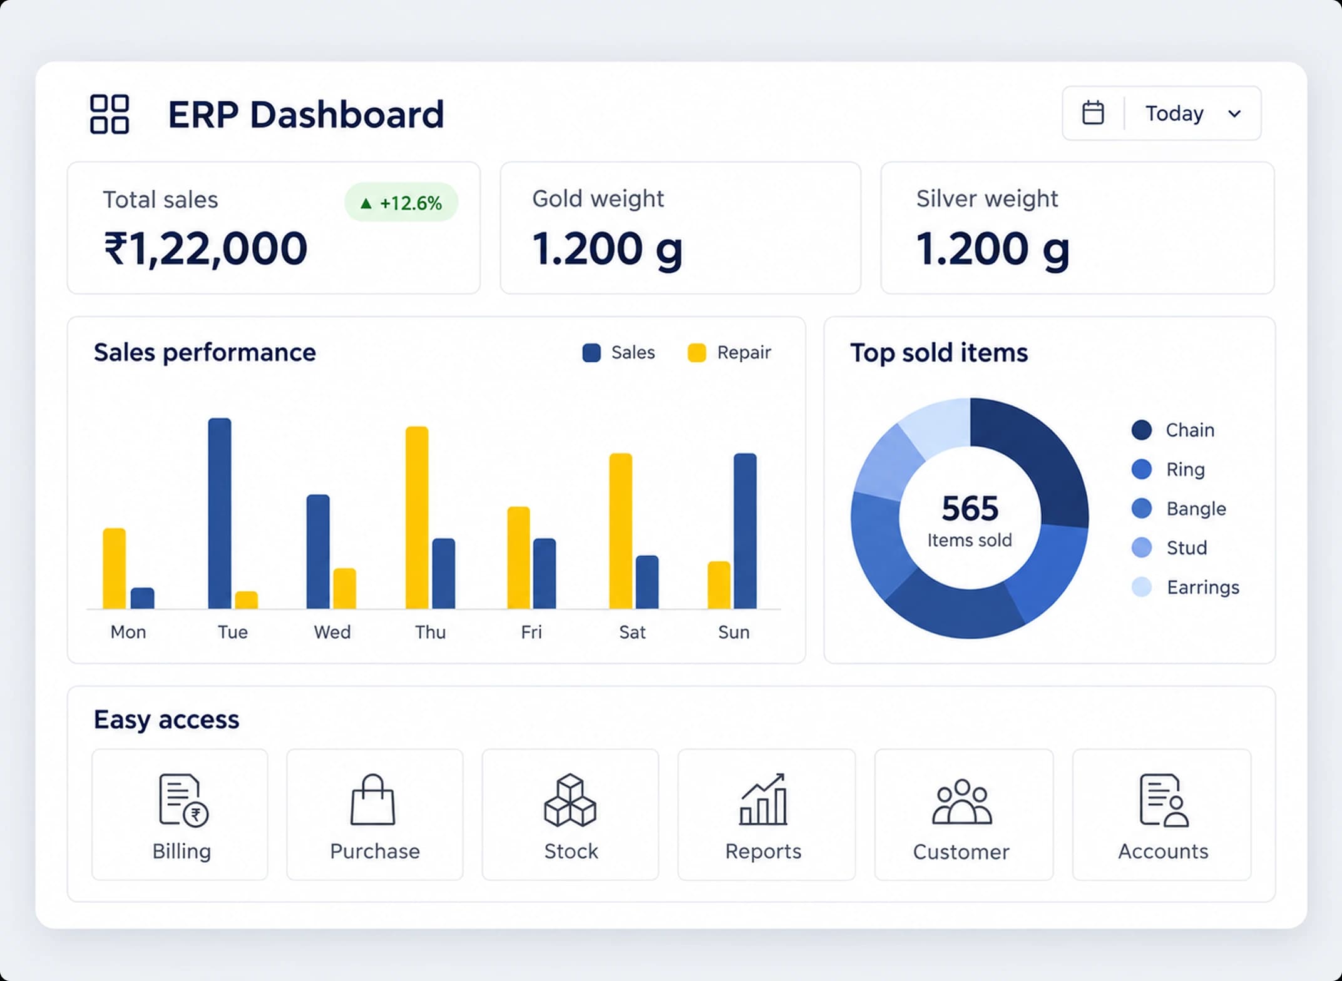This screenshot has height=981, width=1342.
Task: Click the Easy access heading
Action: 166,719
